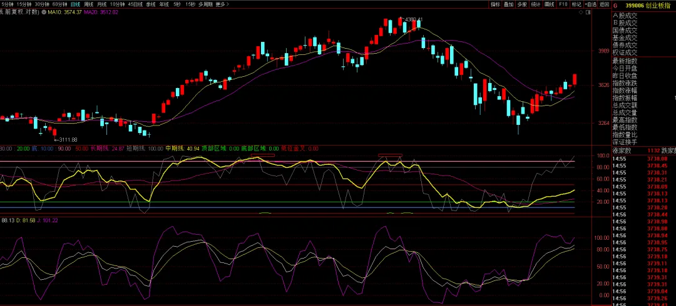Switch chart to 15分钟 period
This screenshot has width=676, height=306.
[x=24, y=4]
